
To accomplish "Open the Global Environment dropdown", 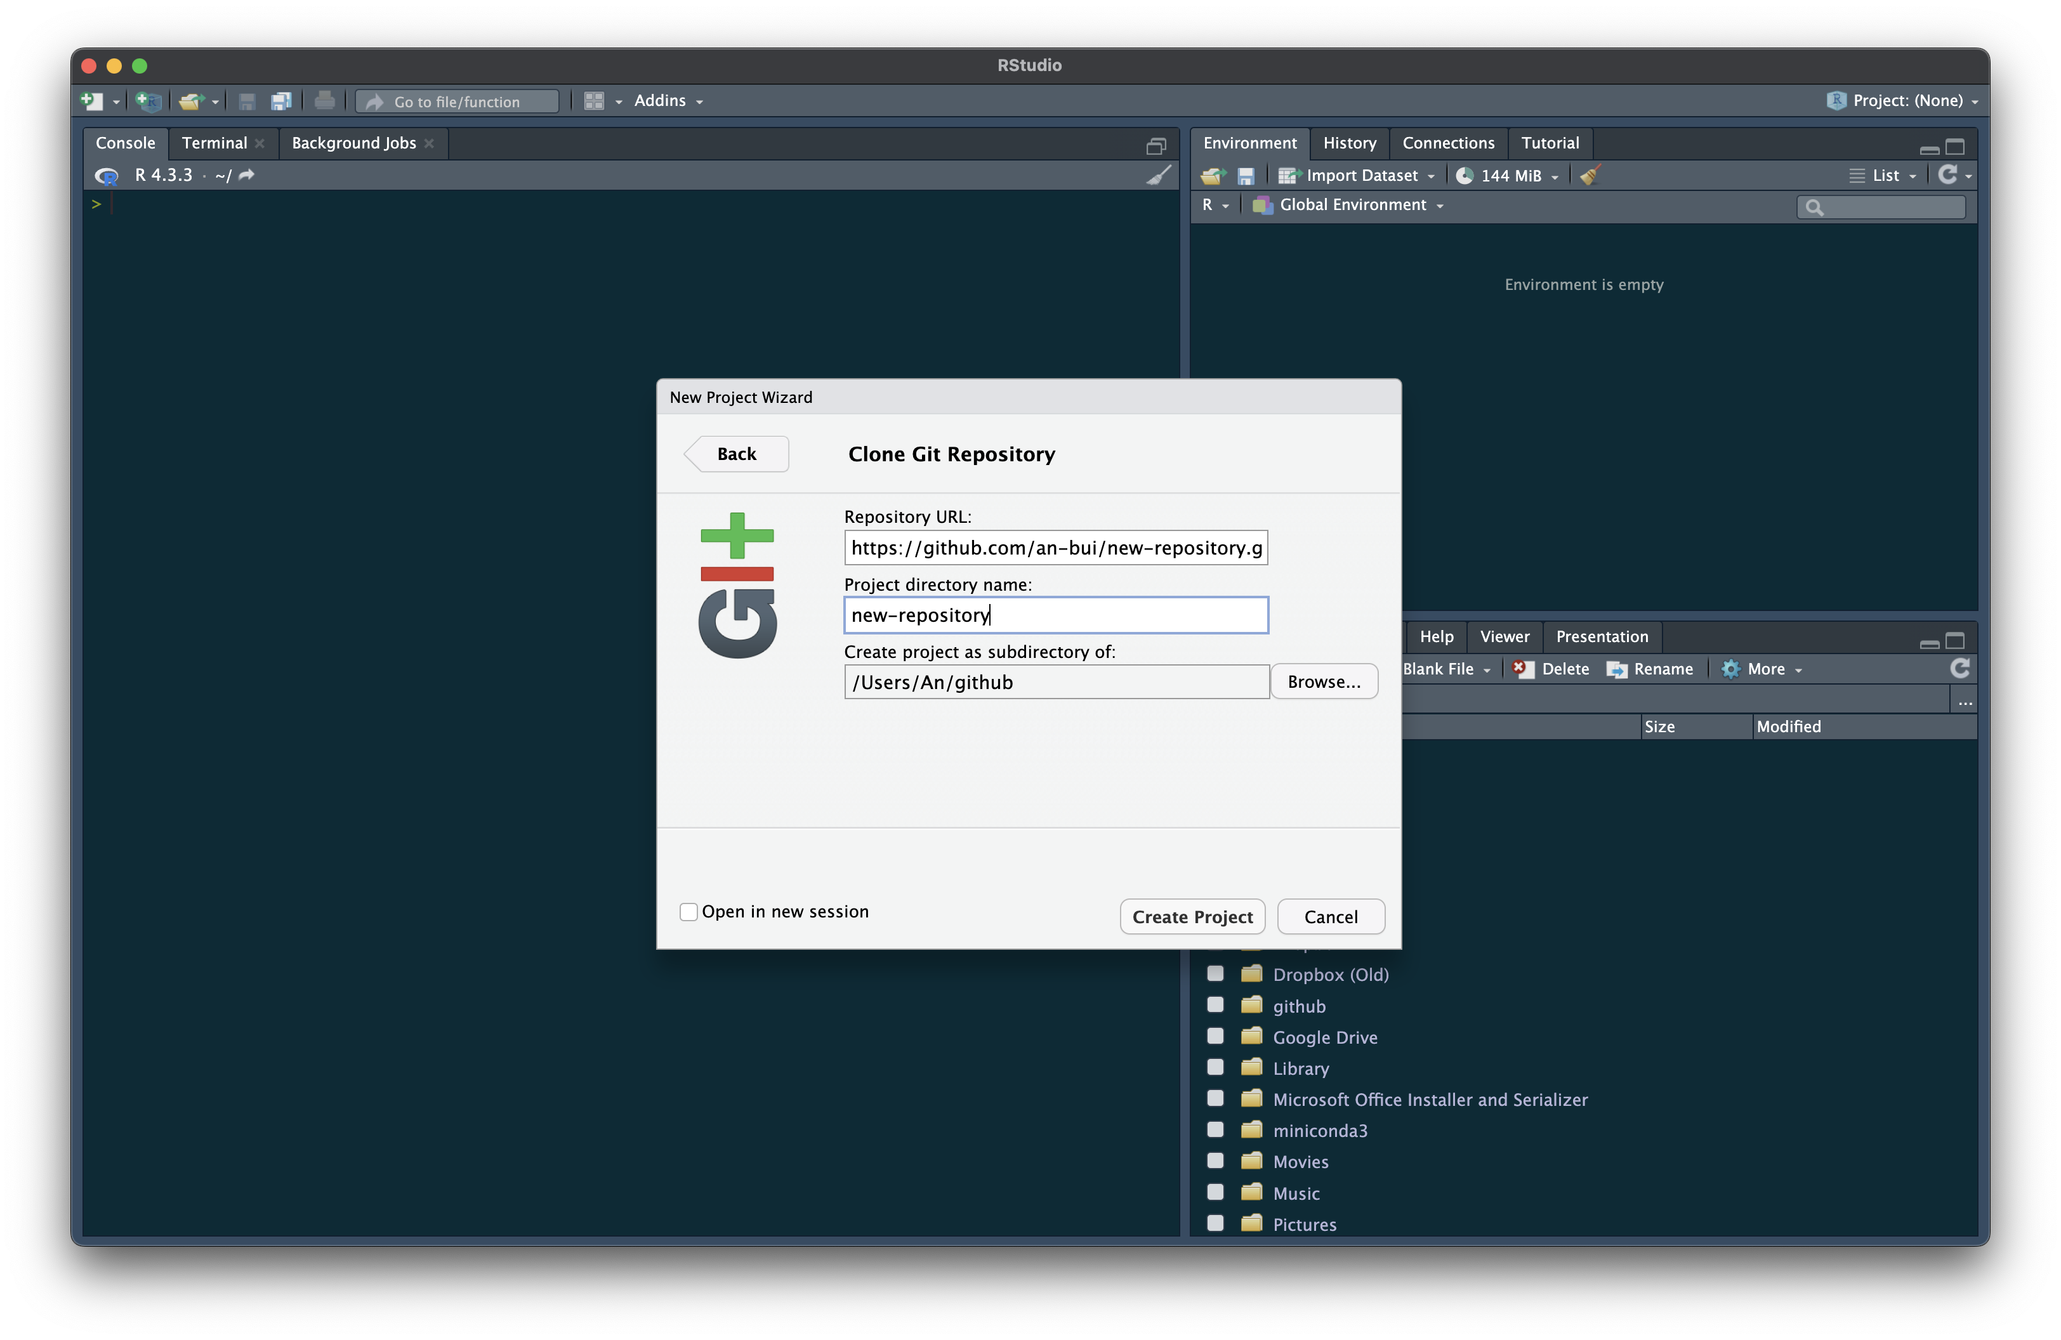I will [x=1352, y=205].
